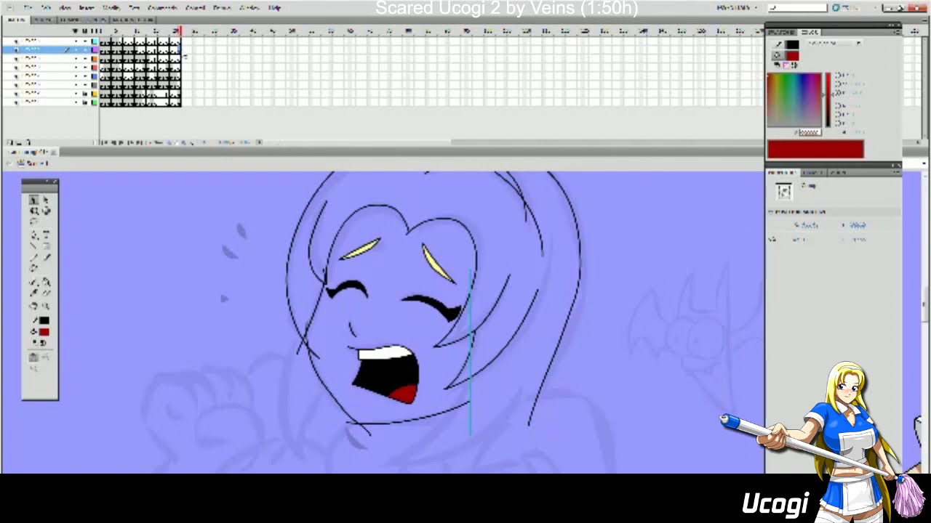Open the Modify menu
The height and width of the screenshot is (523, 931).
(111, 8)
